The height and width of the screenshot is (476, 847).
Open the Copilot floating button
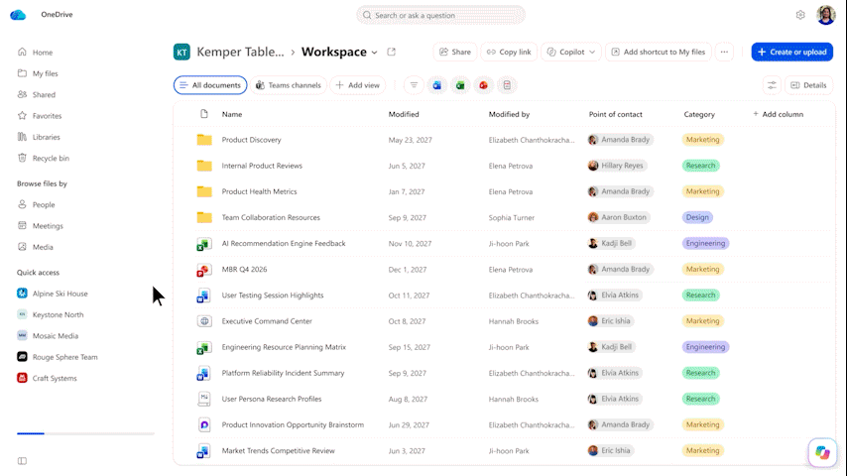822,452
